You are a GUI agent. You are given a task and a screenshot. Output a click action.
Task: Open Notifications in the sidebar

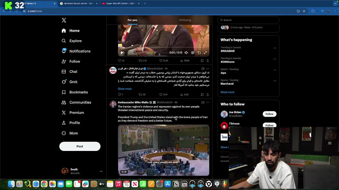coord(76,51)
